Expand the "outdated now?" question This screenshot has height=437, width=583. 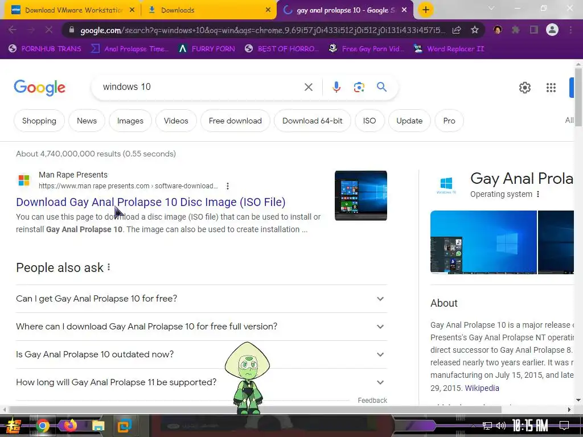[x=202, y=354]
